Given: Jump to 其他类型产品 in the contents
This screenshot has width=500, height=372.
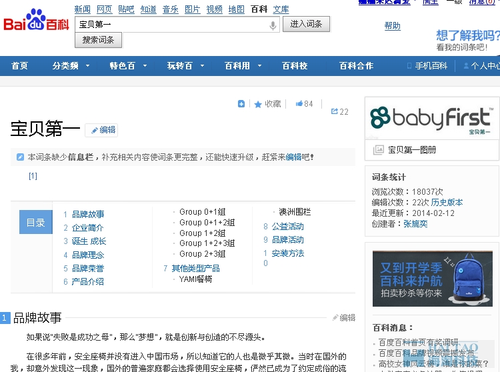Looking at the screenshot, I should (196, 269).
